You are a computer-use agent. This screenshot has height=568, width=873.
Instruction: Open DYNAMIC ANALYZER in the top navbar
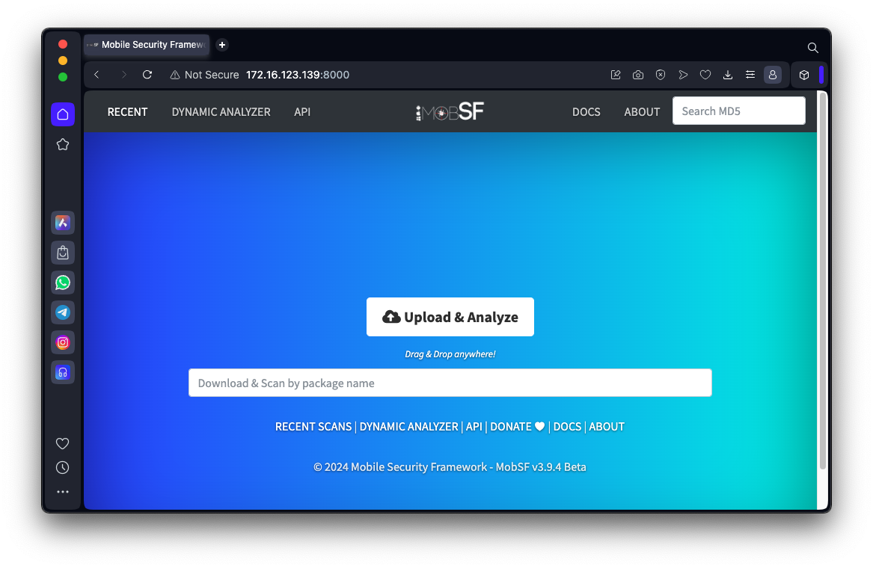click(221, 112)
